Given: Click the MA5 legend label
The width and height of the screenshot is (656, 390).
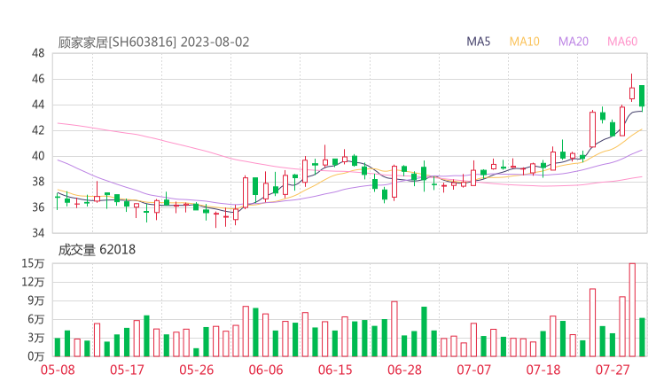Looking at the screenshot, I should tap(478, 42).
